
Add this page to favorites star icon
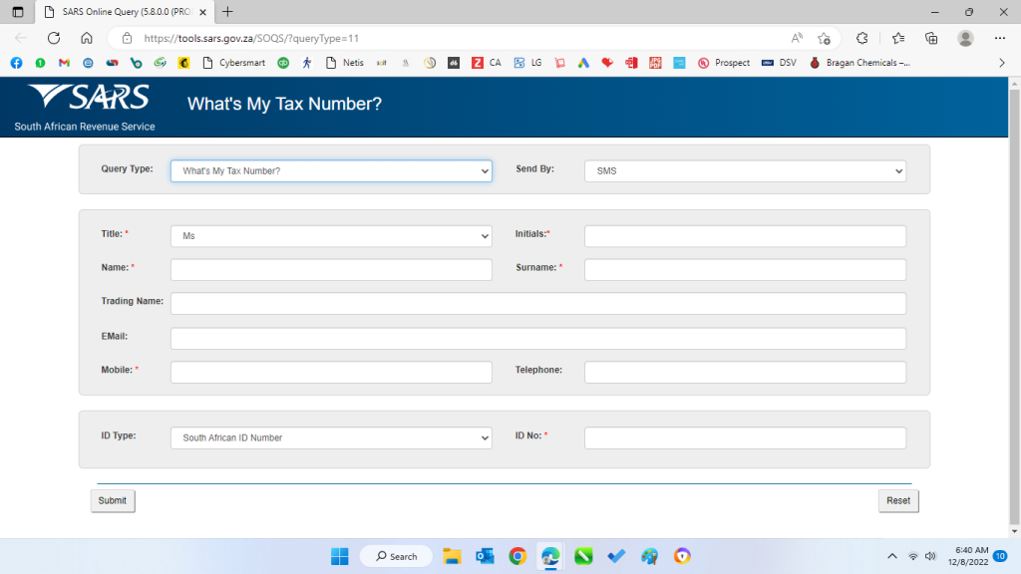click(x=824, y=38)
